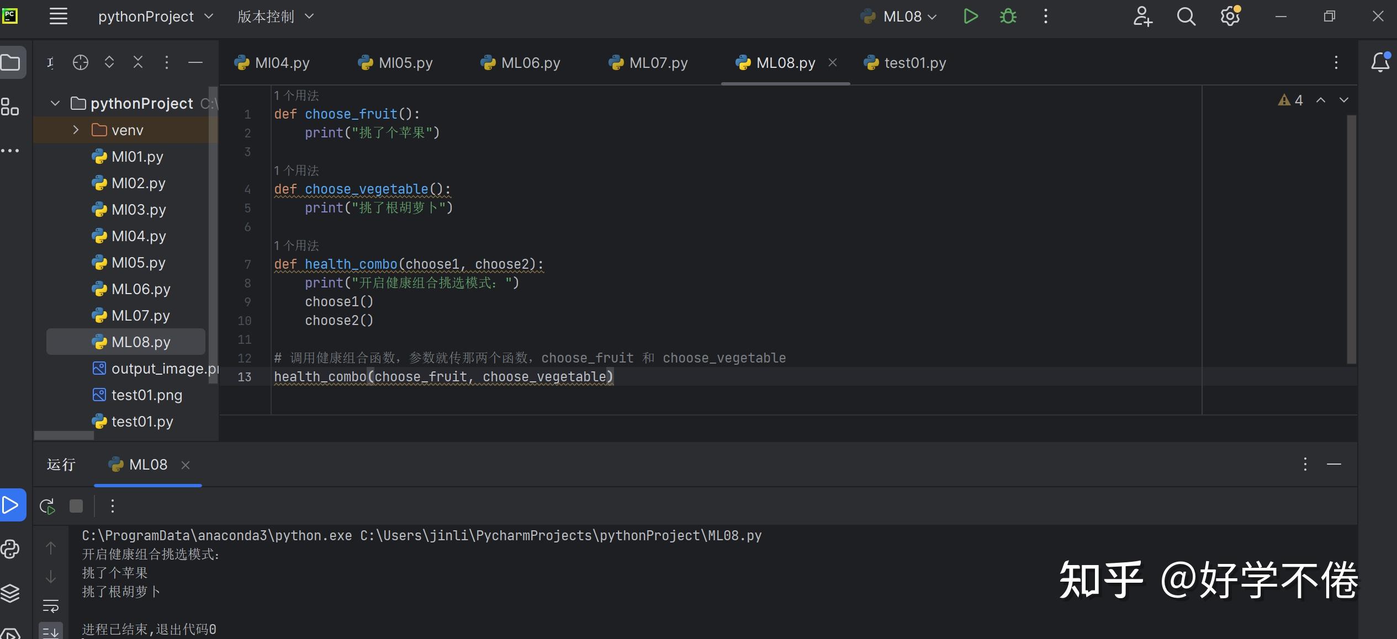Click the editor vertical scrollbar

click(x=1351, y=239)
